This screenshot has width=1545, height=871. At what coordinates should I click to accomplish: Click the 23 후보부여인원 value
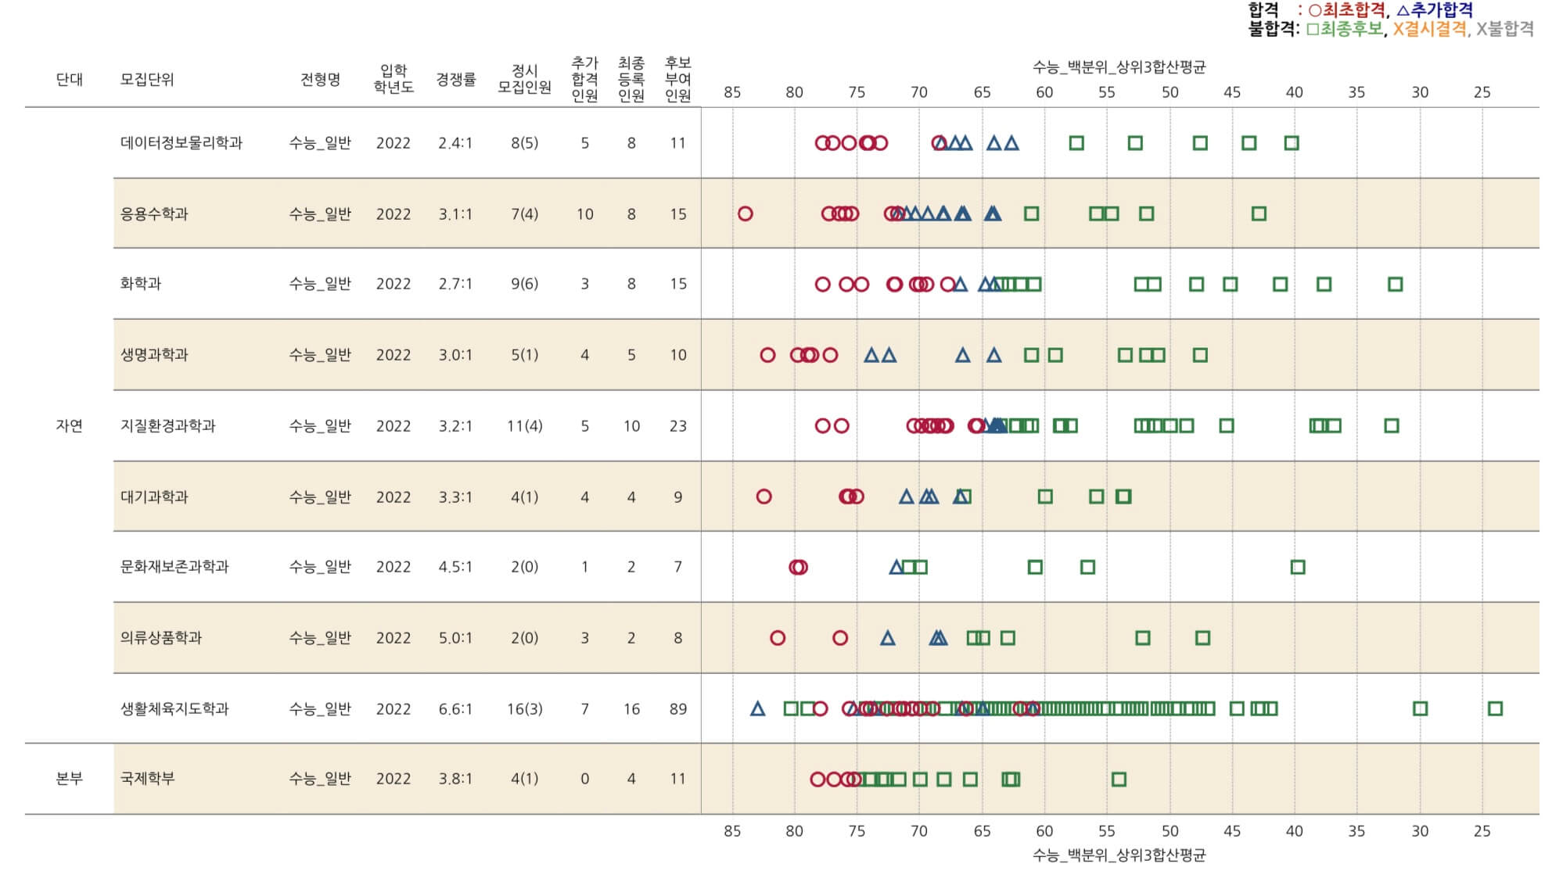[677, 426]
